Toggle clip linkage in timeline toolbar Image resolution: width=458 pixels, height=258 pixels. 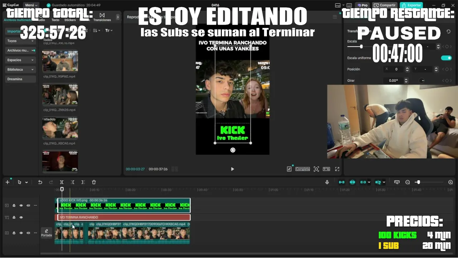tap(363, 182)
